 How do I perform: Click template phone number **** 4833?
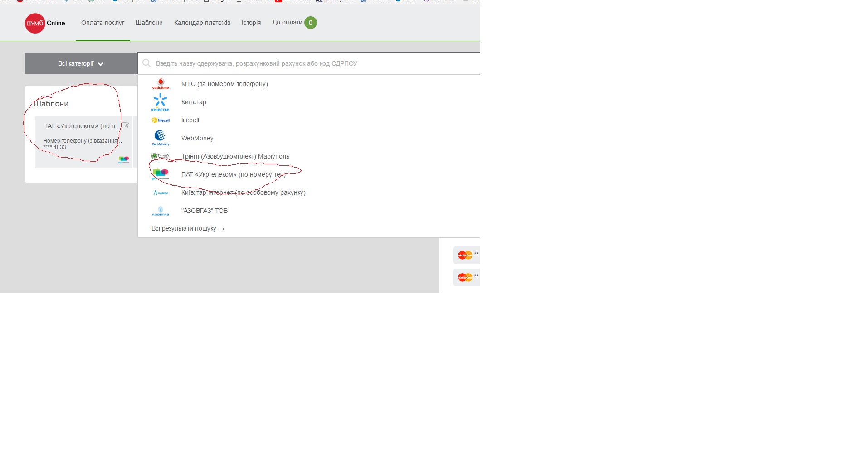[55, 147]
